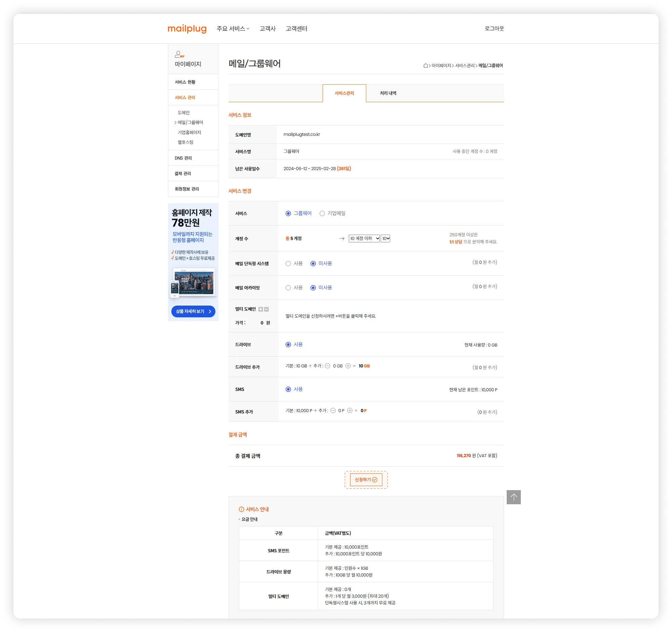Click the mailplug logo
The width and height of the screenshot is (672, 632).
tap(187, 29)
